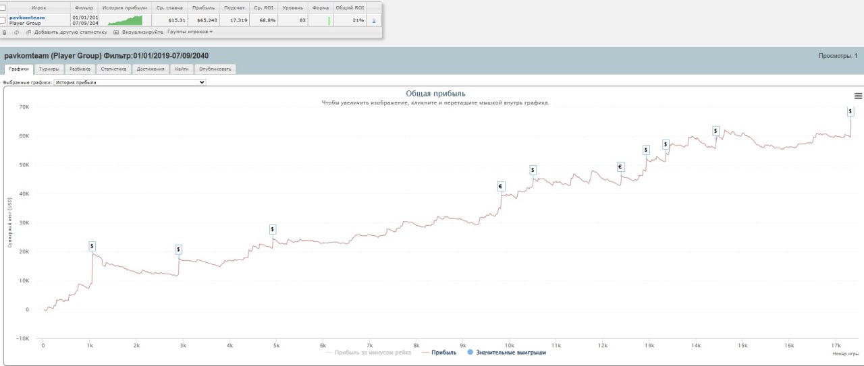
Task: Click the trash delete icon below player row
Action: pos(5,32)
